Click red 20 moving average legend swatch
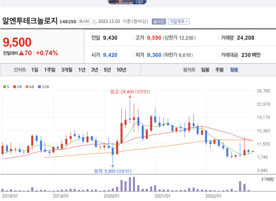Screen dimensions: 276x201 15,87
